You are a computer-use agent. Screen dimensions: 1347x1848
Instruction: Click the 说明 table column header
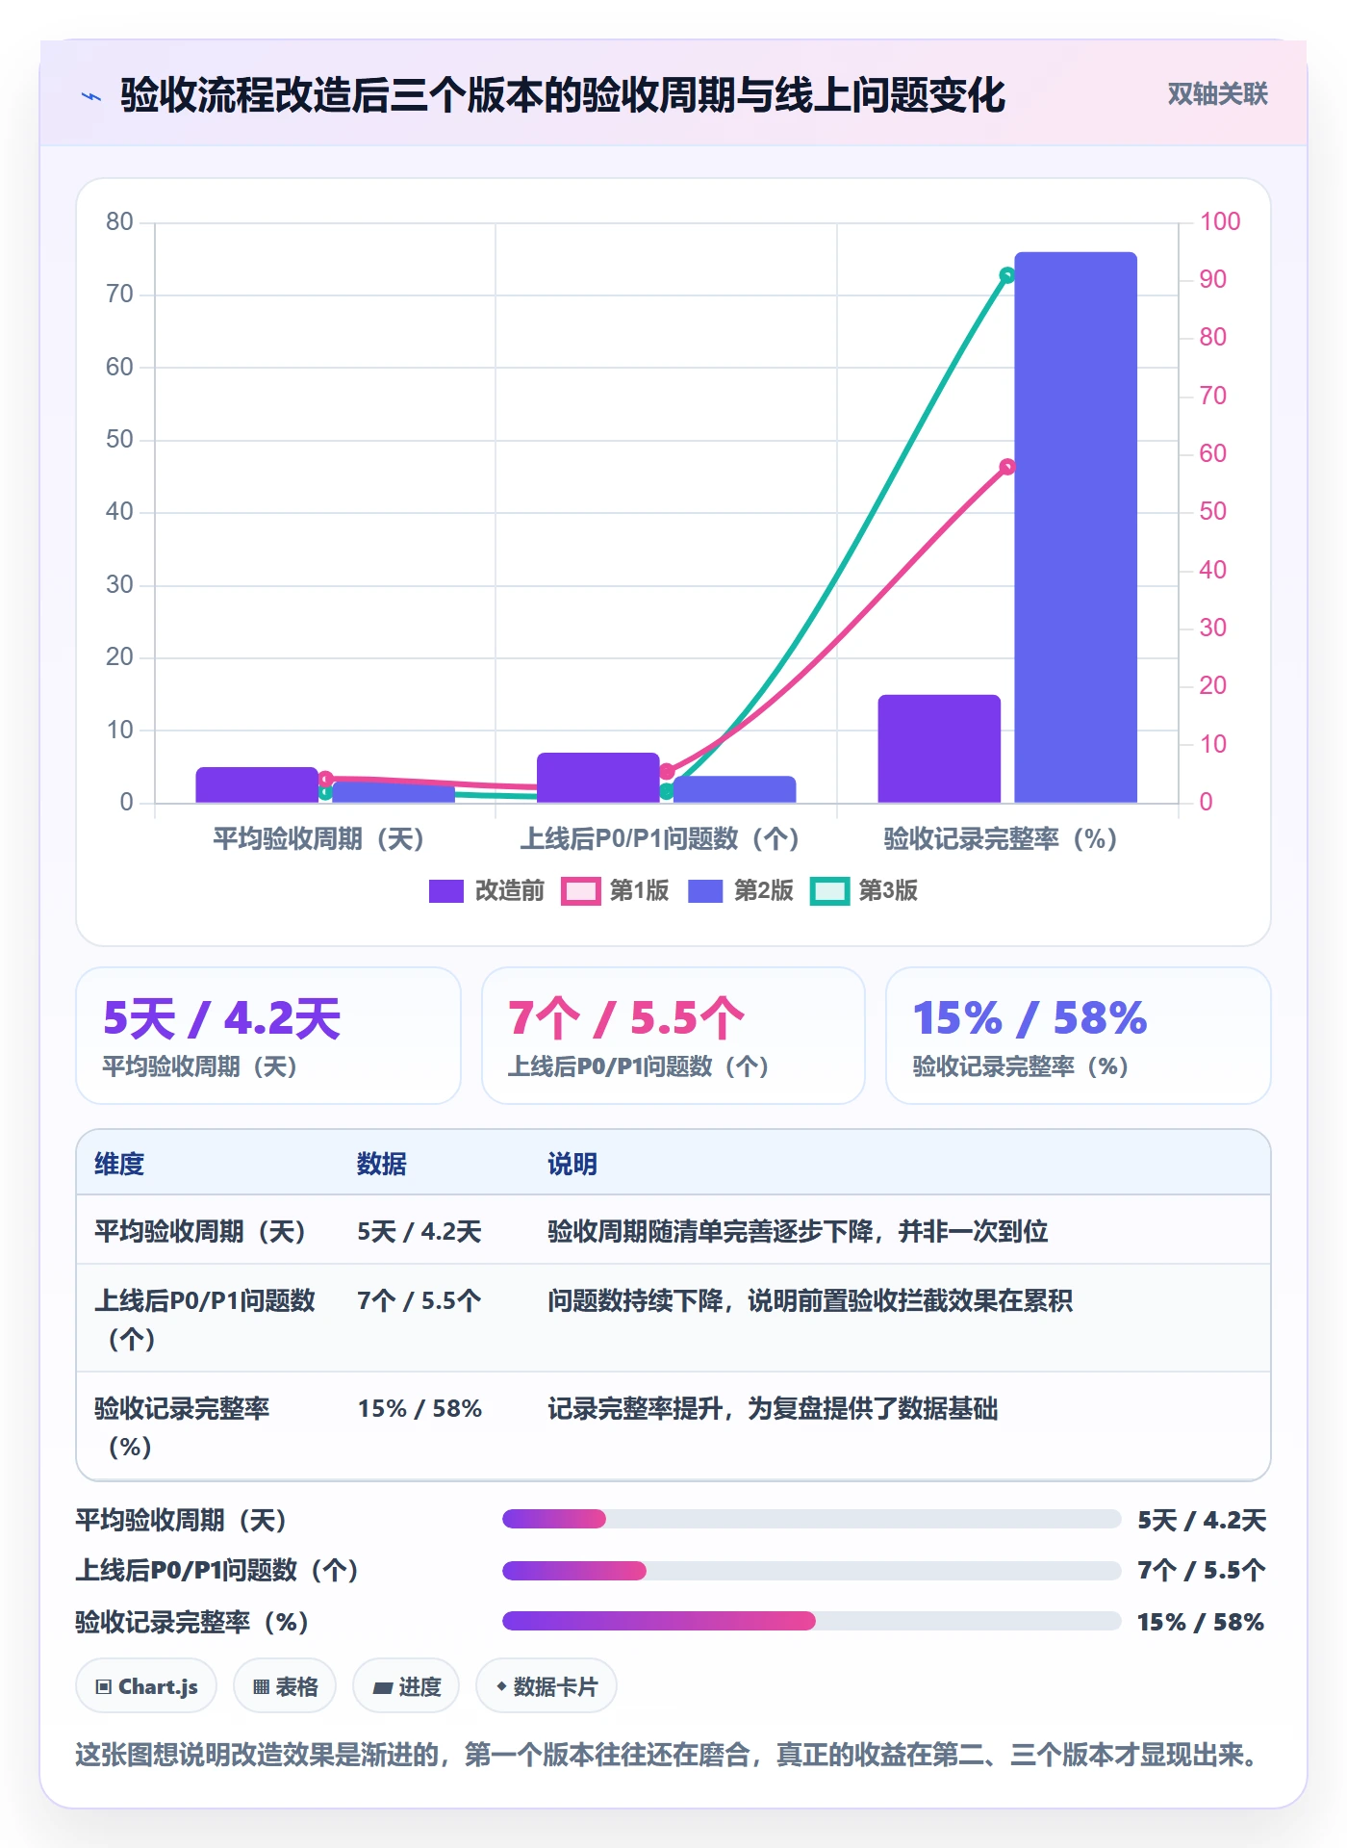click(572, 1164)
